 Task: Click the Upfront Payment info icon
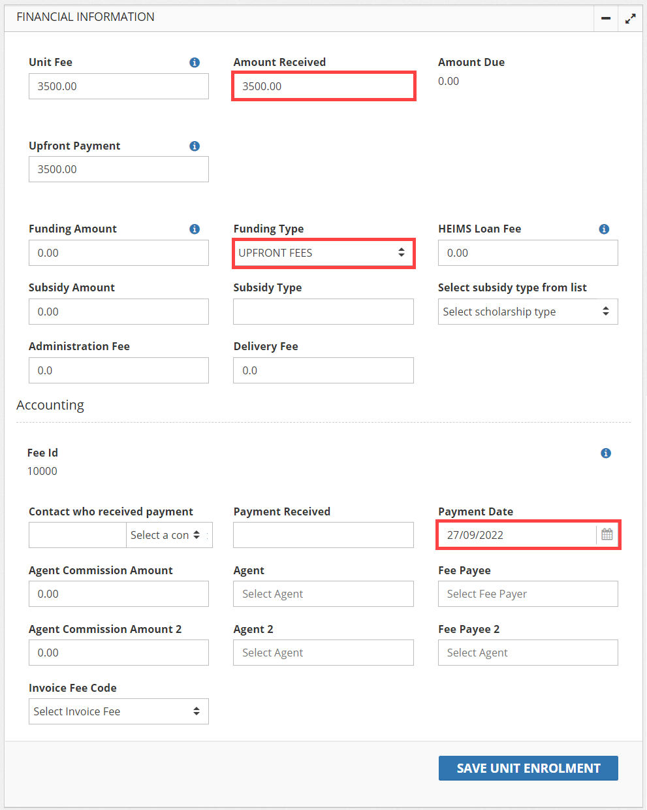(x=195, y=146)
